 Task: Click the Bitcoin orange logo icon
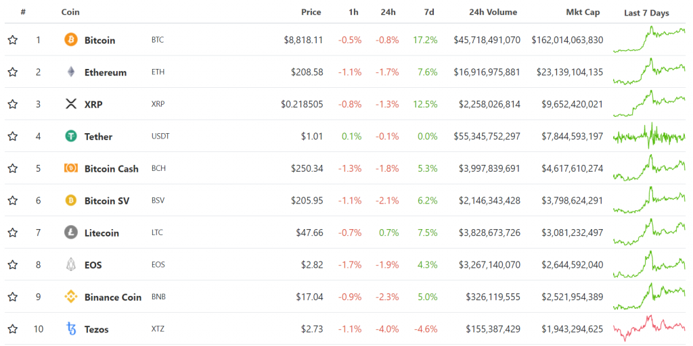coord(71,40)
